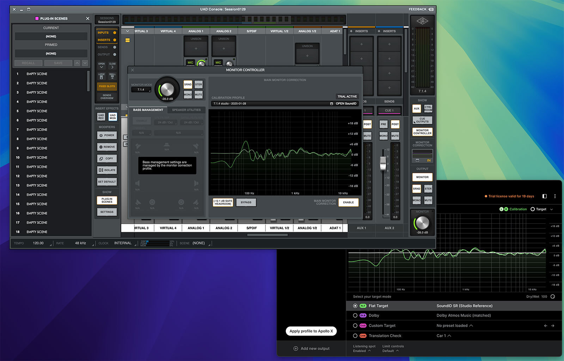The width and height of the screenshot is (564, 361).
Task: Click the BYPASS button
Action: pyautogui.click(x=246, y=202)
